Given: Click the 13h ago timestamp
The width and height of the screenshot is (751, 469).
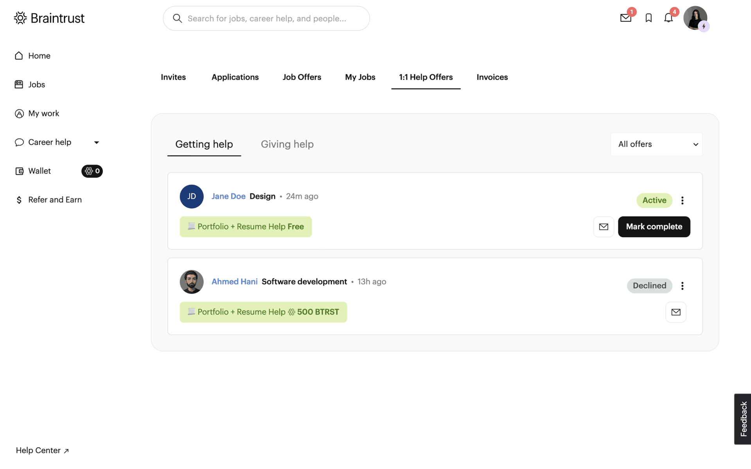Looking at the screenshot, I should pos(372,282).
